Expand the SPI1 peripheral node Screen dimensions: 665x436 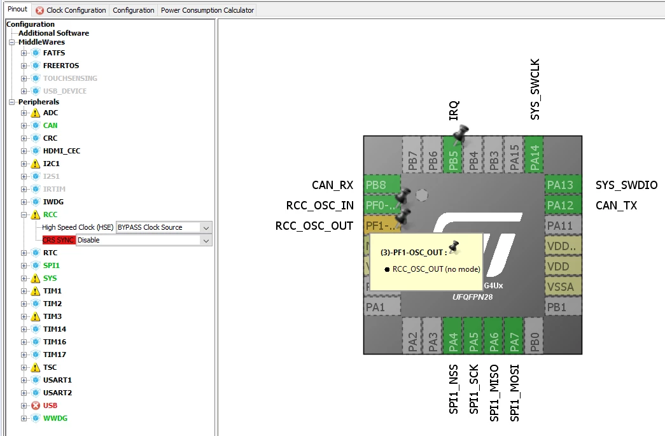pos(24,265)
